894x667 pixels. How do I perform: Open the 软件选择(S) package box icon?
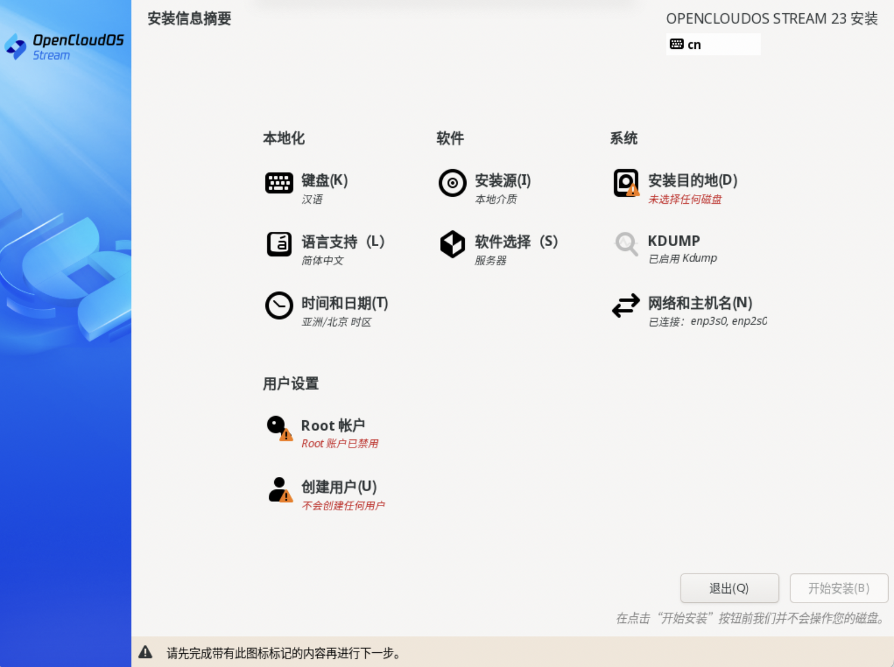(x=452, y=244)
